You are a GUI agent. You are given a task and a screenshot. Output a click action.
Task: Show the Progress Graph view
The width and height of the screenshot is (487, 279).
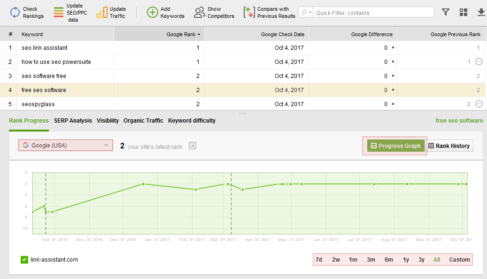tap(396, 146)
